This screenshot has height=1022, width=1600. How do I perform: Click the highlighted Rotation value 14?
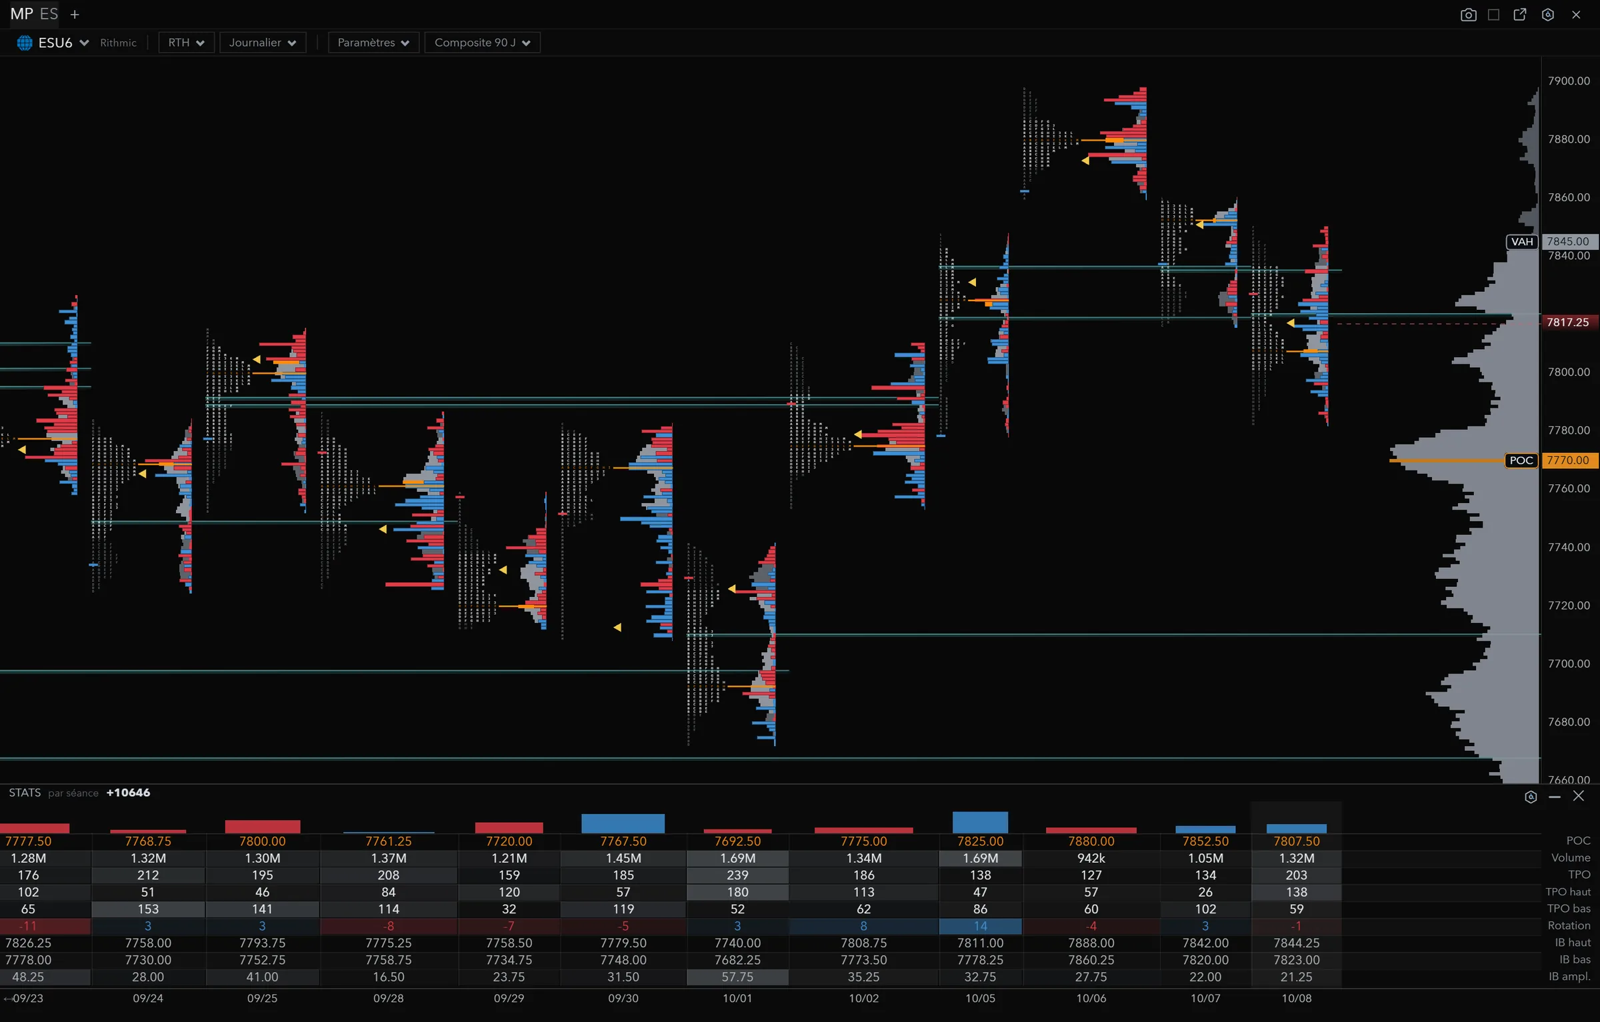(980, 926)
